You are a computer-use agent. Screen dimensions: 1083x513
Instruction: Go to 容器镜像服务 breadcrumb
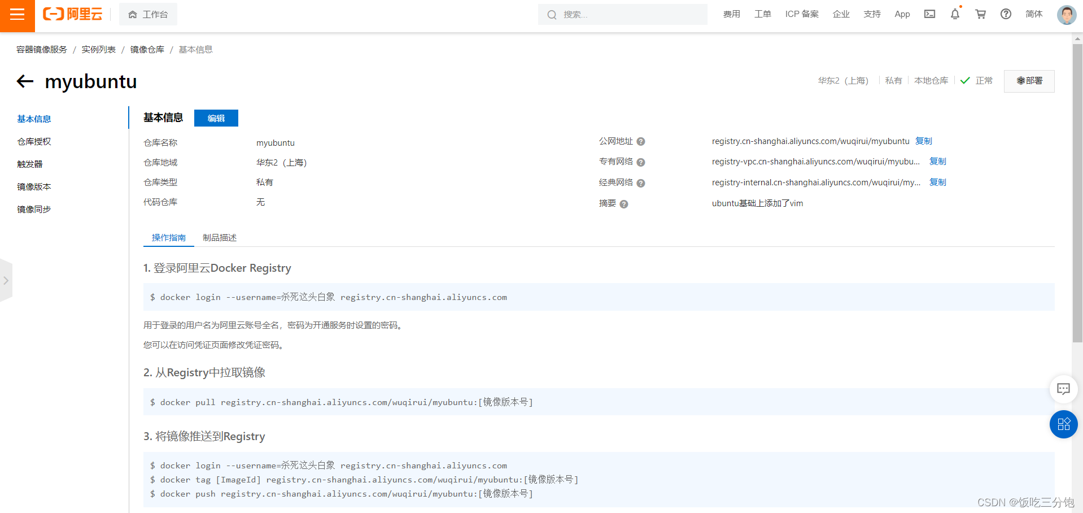[x=42, y=50]
